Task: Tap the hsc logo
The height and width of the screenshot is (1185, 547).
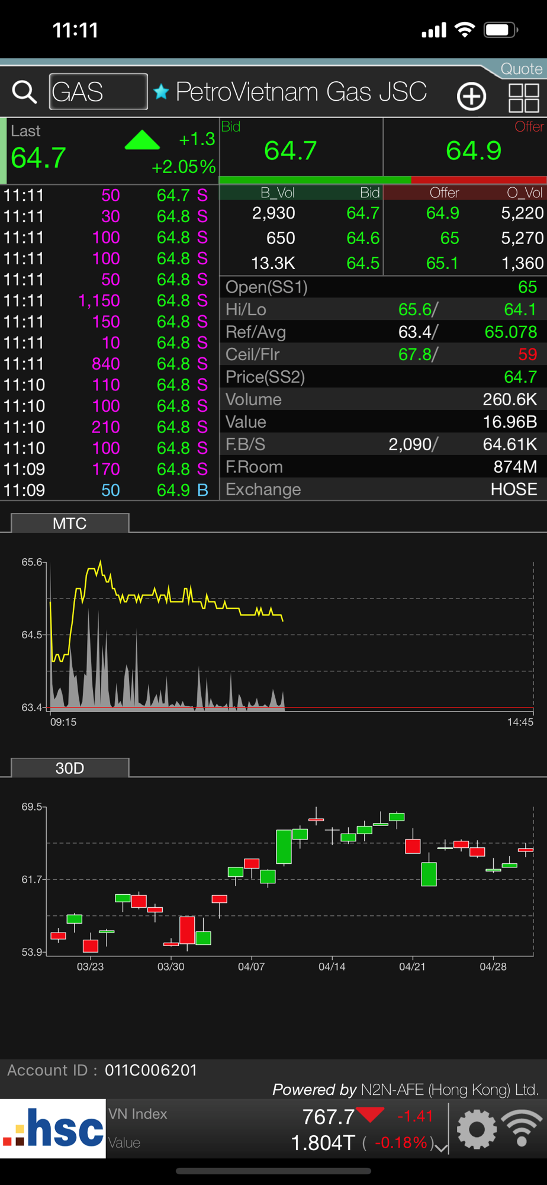Action: (x=53, y=1129)
